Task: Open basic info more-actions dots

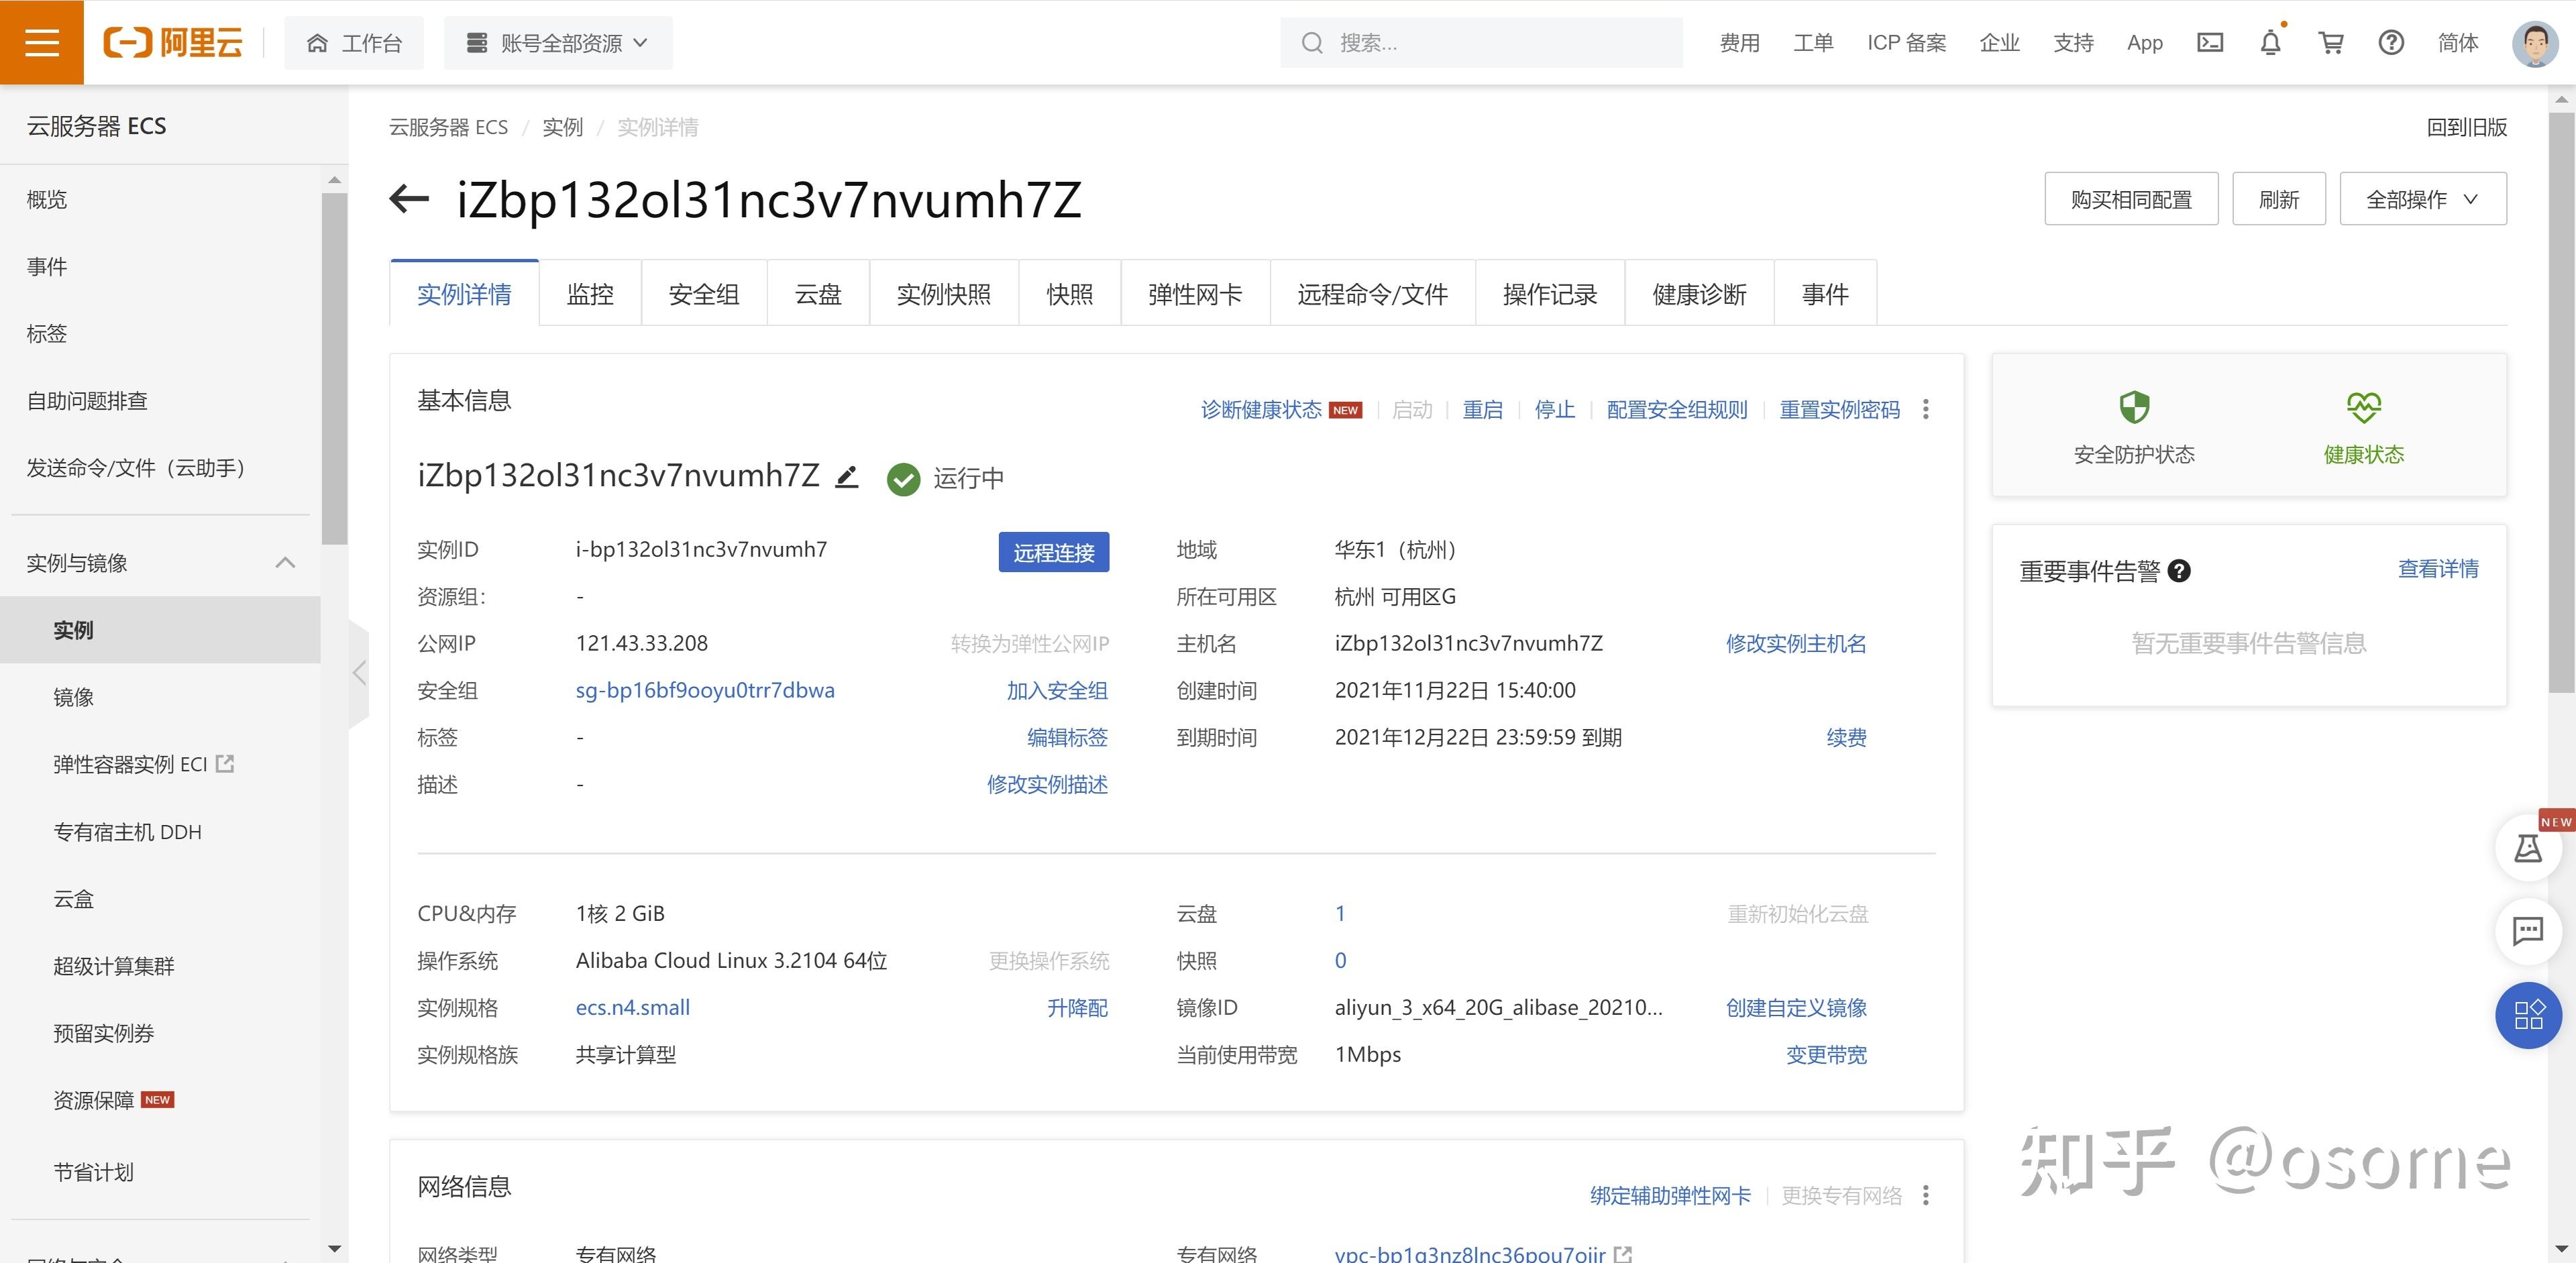Action: 1925,409
